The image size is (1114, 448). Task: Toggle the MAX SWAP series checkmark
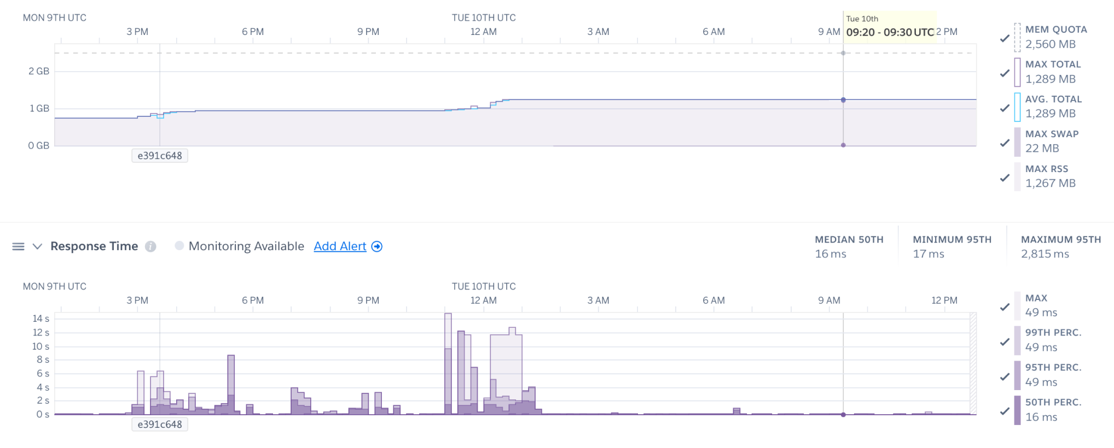[1005, 143]
